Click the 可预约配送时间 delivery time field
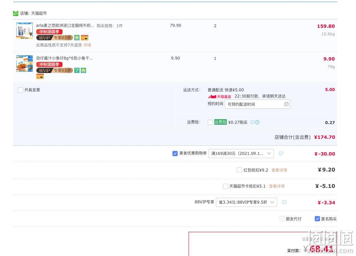 coord(257,104)
